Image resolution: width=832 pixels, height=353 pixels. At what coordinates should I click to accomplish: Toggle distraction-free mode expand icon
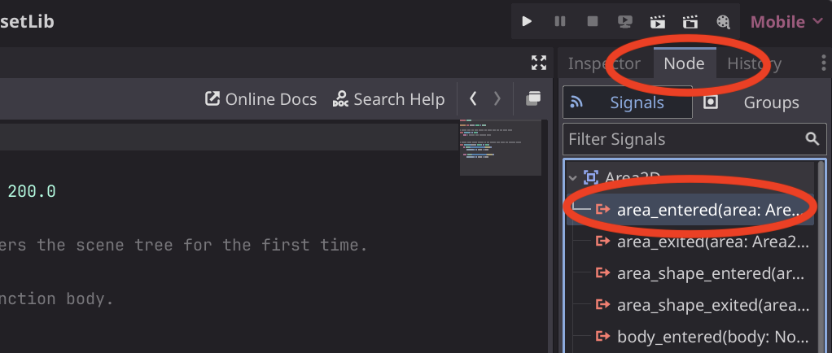click(538, 63)
